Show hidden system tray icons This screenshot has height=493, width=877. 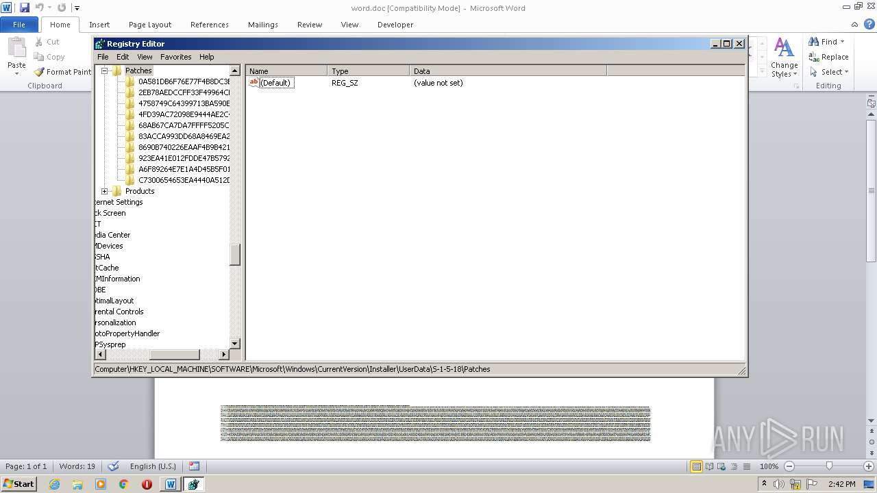pyautogui.click(x=764, y=484)
